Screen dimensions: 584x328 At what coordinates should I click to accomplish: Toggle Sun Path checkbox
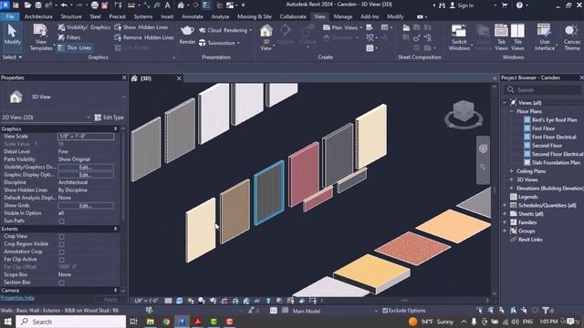click(61, 220)
